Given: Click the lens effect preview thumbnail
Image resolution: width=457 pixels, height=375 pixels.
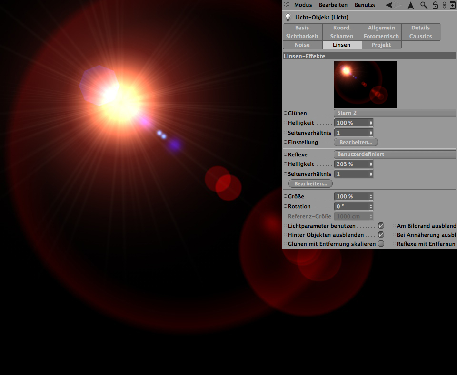Looking at the screenshot, I should point(365,85).
